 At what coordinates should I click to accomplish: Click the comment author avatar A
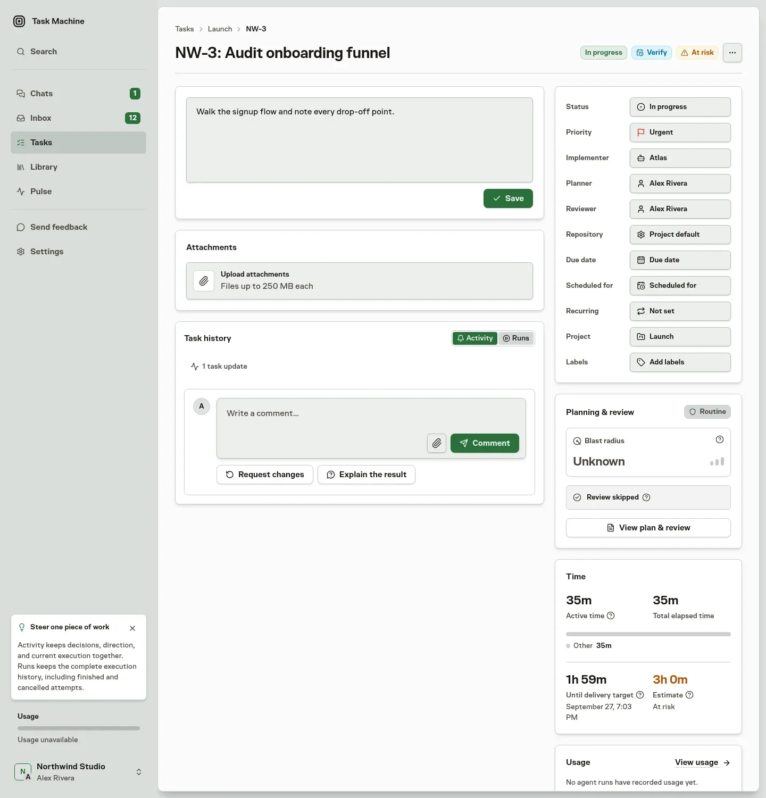click(202, 406)
